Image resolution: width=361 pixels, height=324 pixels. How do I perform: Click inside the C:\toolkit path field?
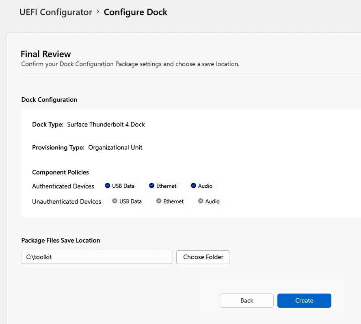[x=96, y=257]
